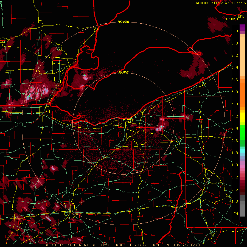This screenshot has height=247, width=247.
Task: Click the 50 NMI range ring label
Action: 123,72
